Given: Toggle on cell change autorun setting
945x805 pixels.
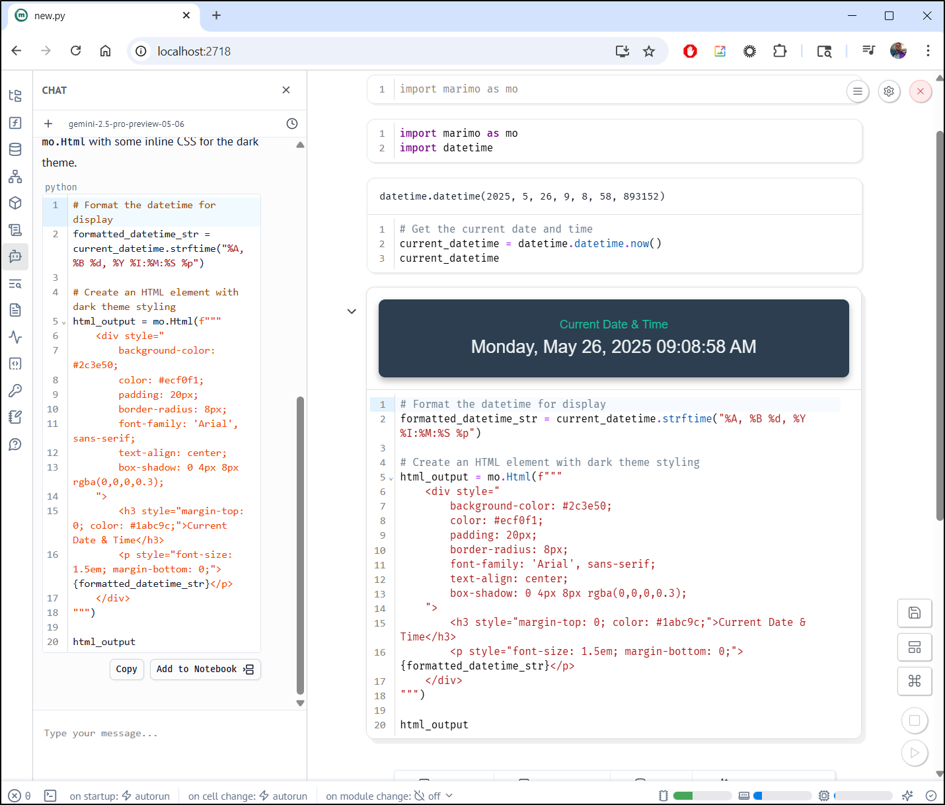Looking at the screenshot, I should [x=248, y=796].
